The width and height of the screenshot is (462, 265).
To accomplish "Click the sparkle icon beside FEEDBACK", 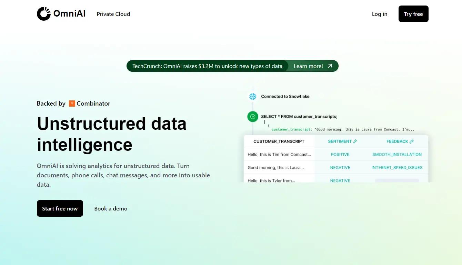I will tap(412, 141).
